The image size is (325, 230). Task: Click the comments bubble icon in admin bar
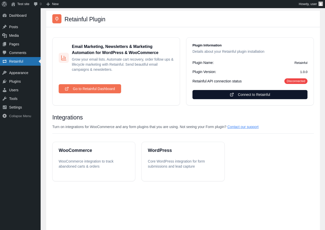pyautogui.click(x=36, y=4)
